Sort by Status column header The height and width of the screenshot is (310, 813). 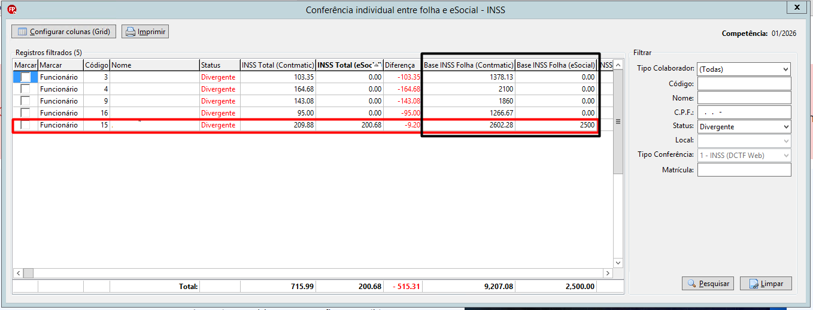tap(220, 65)
